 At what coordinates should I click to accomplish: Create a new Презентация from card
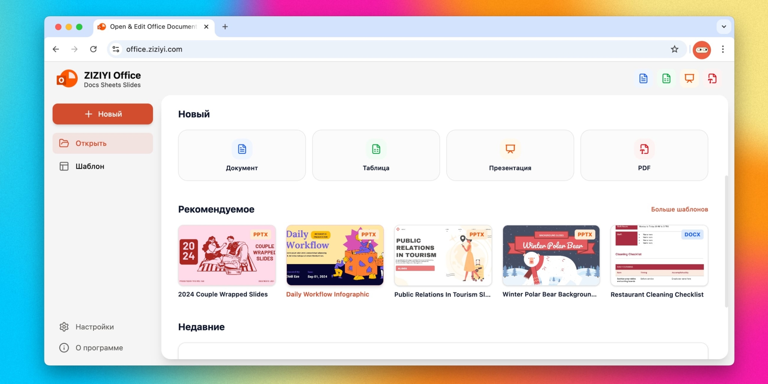coord(510,155)
